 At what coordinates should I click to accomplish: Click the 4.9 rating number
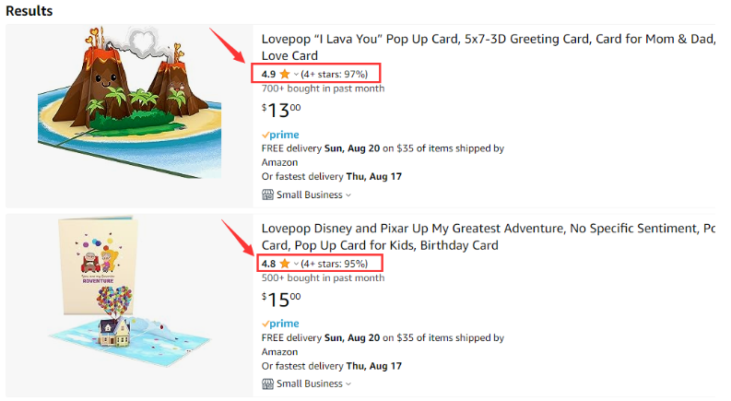point(268,74)
